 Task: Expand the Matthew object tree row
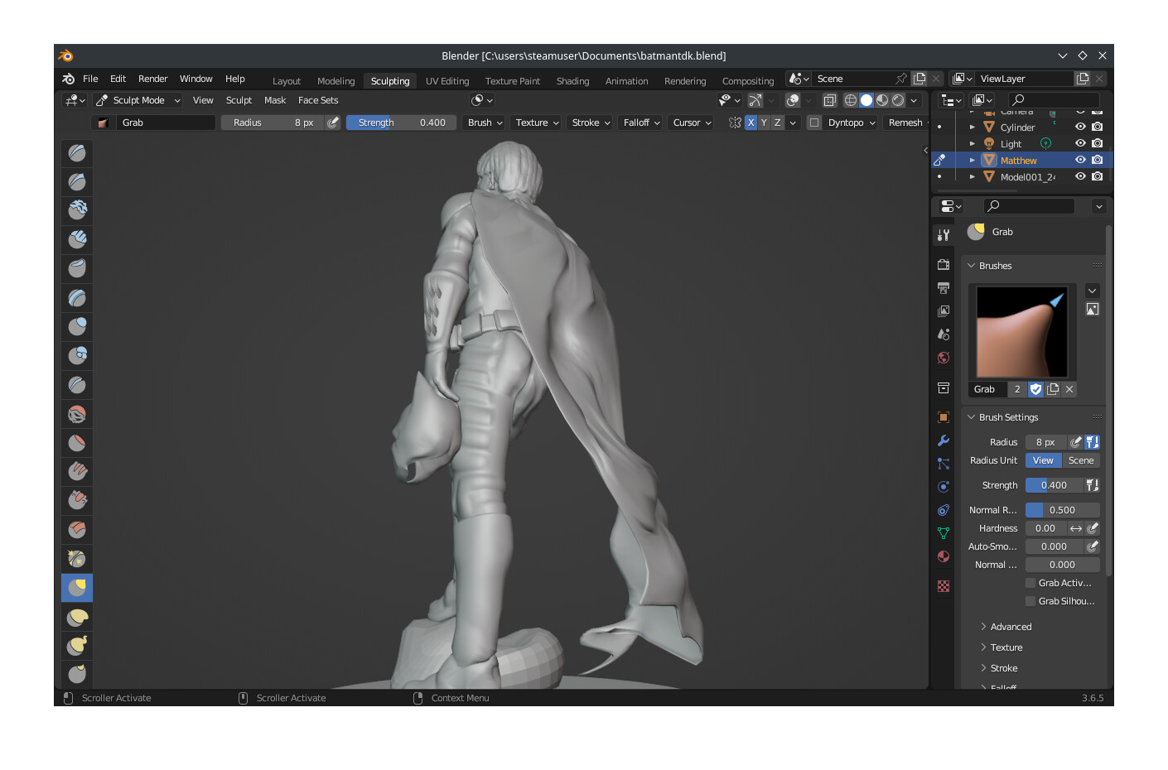point(973,160)
